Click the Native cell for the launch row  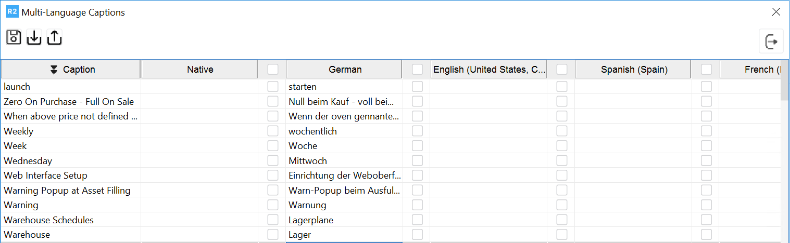[199, 87]
